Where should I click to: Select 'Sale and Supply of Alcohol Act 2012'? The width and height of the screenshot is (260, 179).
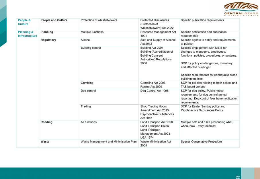(x=159, y=42)
